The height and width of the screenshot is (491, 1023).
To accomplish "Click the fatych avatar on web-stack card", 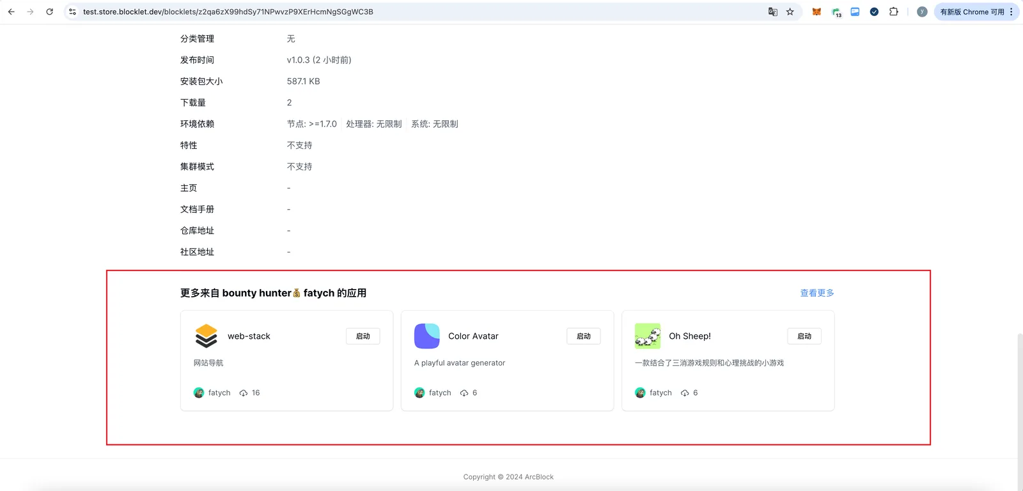I will [x=199, y=393].
